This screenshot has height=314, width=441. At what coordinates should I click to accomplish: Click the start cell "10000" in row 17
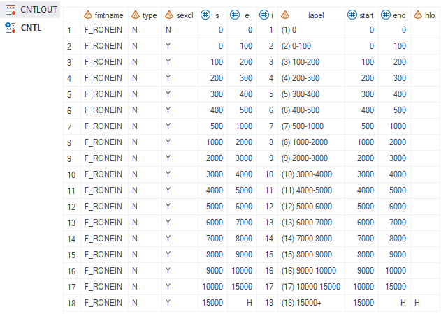363,287
